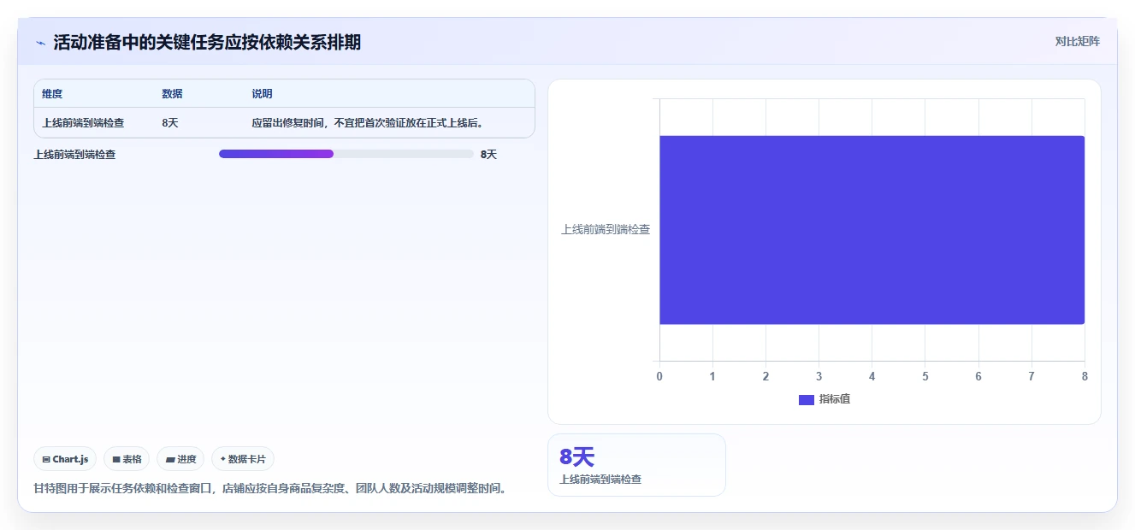Screen dimensions: 1135x530
Task: Click the x-axis tick label 0
Action: click(x=659, y=376)
